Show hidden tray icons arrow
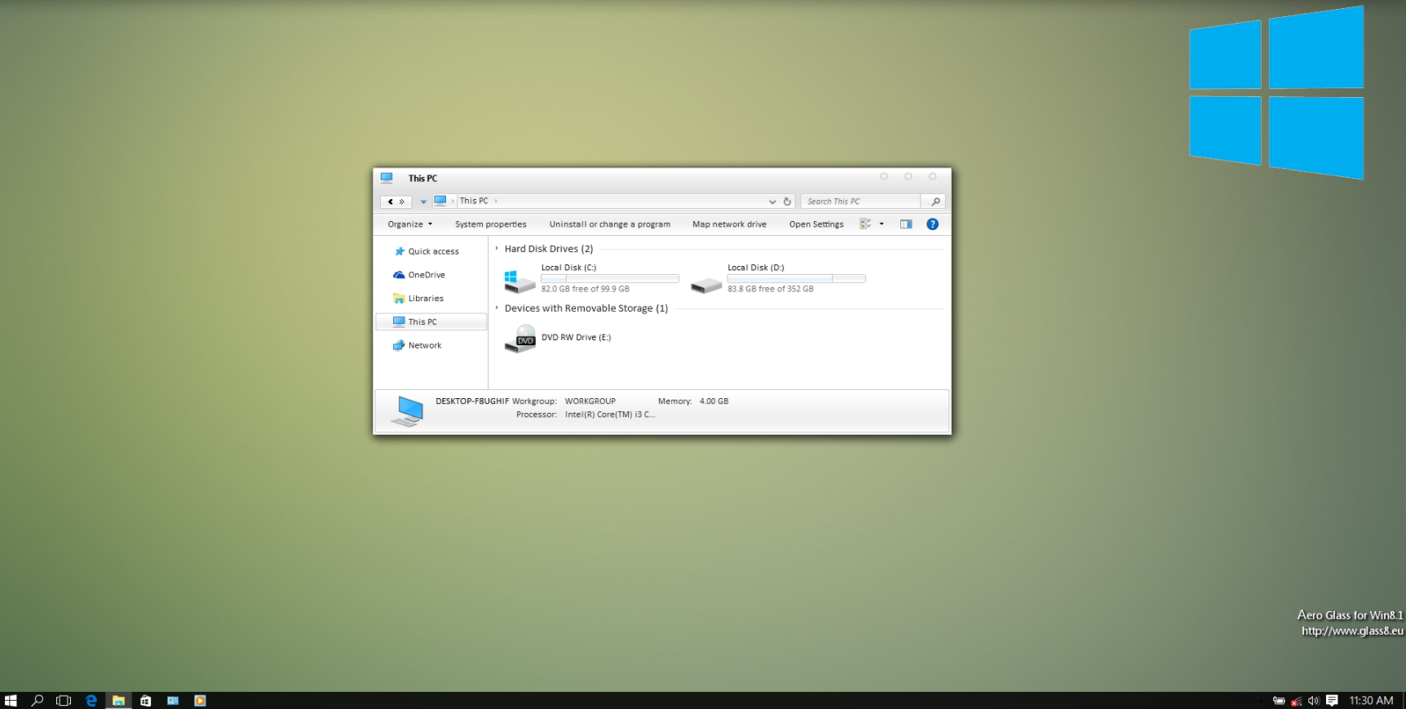Viewport: 1406px width, 709px height. click(1262, 701)
